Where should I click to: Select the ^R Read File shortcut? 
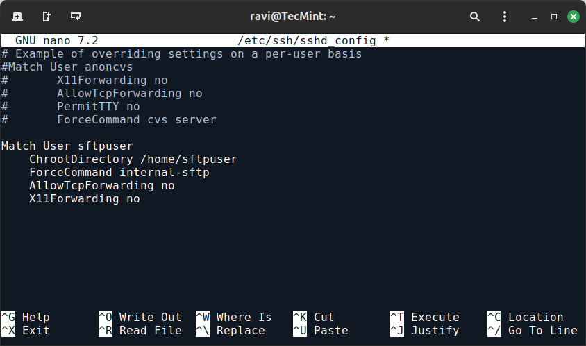(x=140, y=331)
